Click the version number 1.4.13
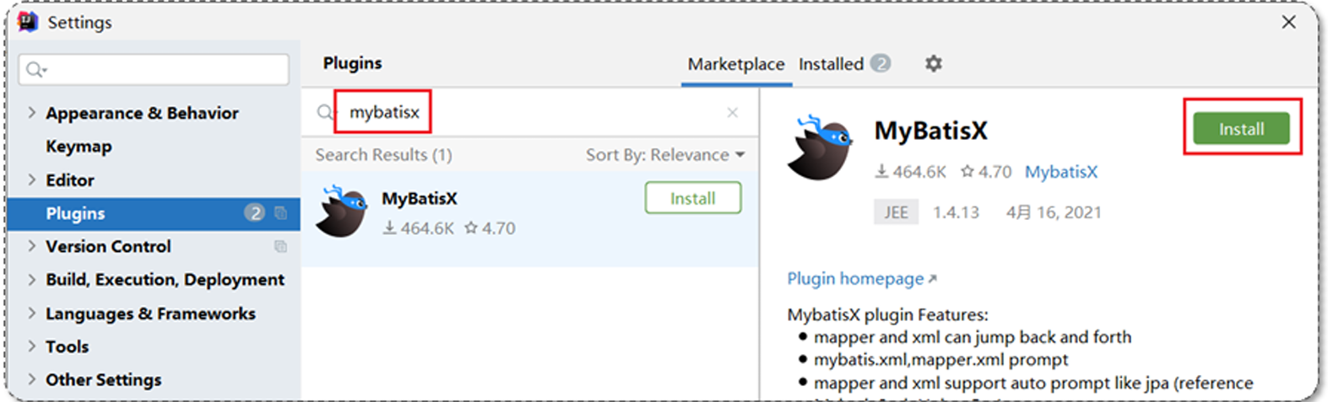The width and height of the screenshot is (1328, 402). (x=956, y=212)
